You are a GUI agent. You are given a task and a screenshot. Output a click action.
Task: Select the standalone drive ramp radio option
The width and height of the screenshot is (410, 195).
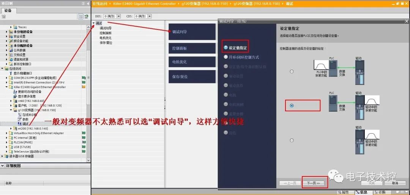[292, 140]
